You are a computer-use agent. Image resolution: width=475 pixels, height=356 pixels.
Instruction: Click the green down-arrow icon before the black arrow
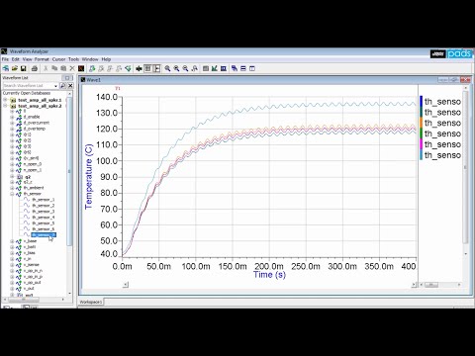[x=128, y=68]
